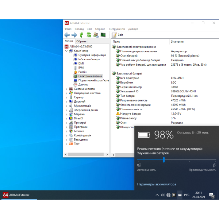The width and height of the screenshot is (219, 219).
Task: Click the Forward navigation arrow in the toolbar
Action: coord(74,35)
